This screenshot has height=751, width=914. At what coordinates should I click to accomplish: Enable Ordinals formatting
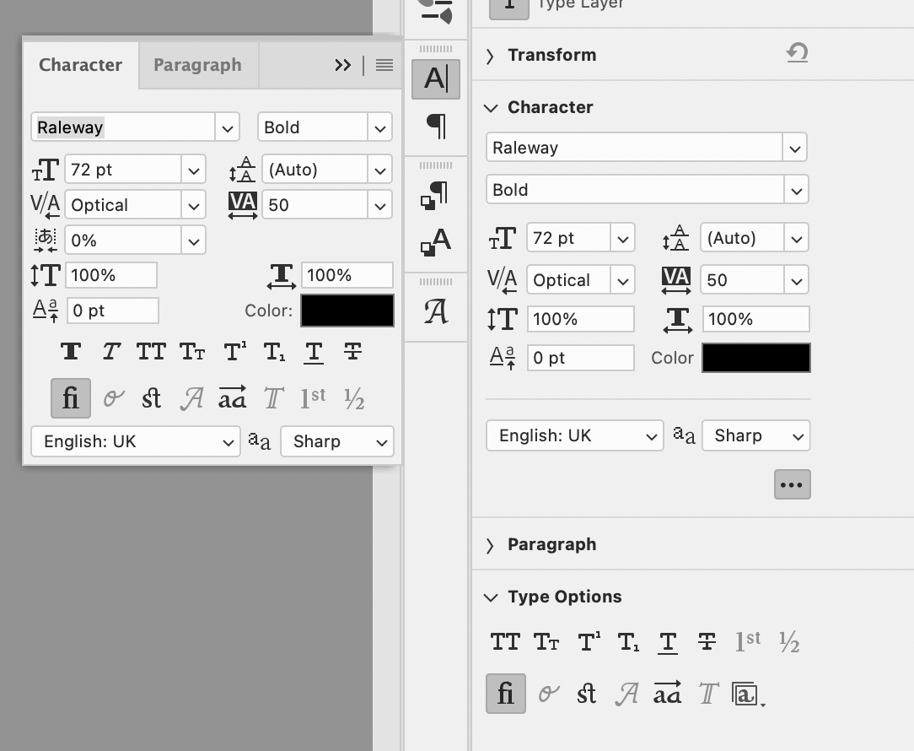click(312, 397)
